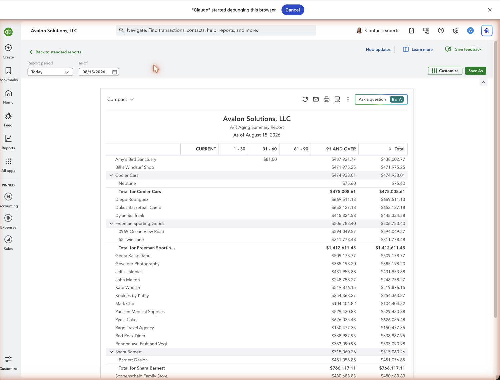The width and height of the screenshot is (500, 380).
Task: Close the debugging notification bar
Action: (490, 10)
